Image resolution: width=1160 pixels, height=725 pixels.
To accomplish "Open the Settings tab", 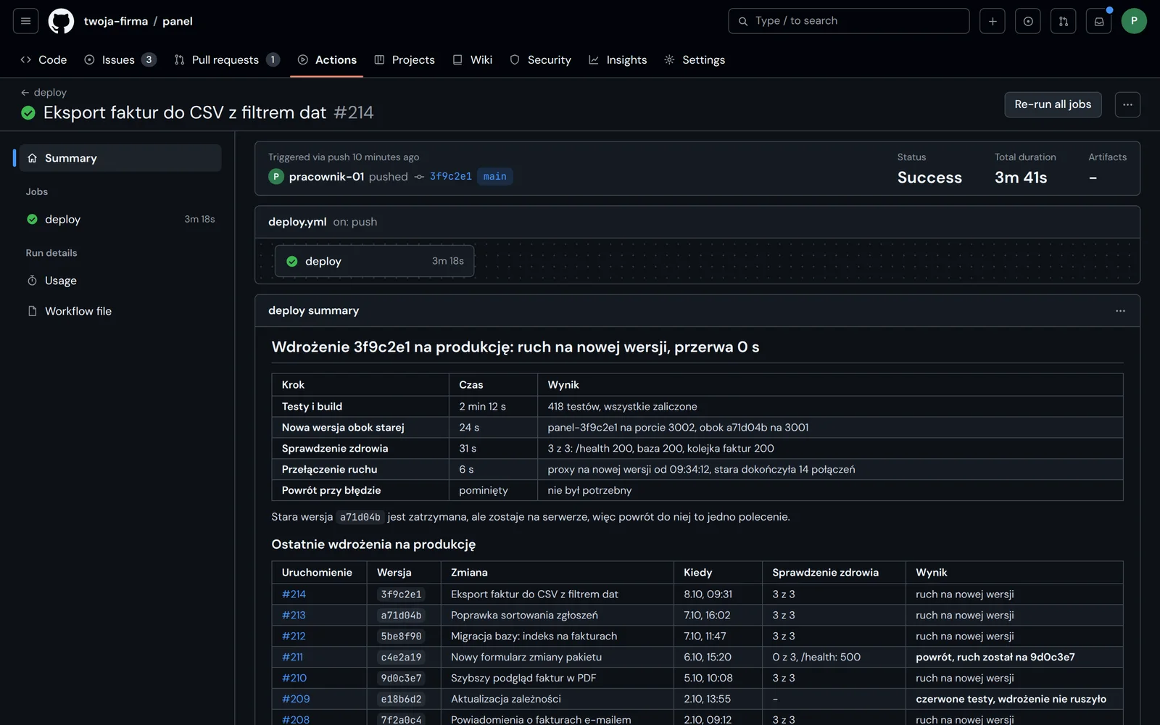I will 695,59.
